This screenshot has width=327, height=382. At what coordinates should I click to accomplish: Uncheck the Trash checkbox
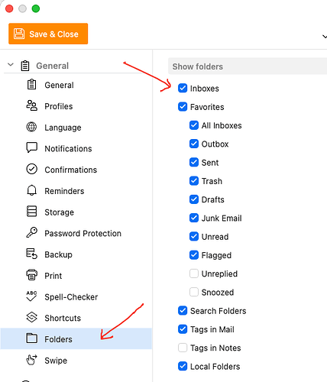tap(194, 181)
